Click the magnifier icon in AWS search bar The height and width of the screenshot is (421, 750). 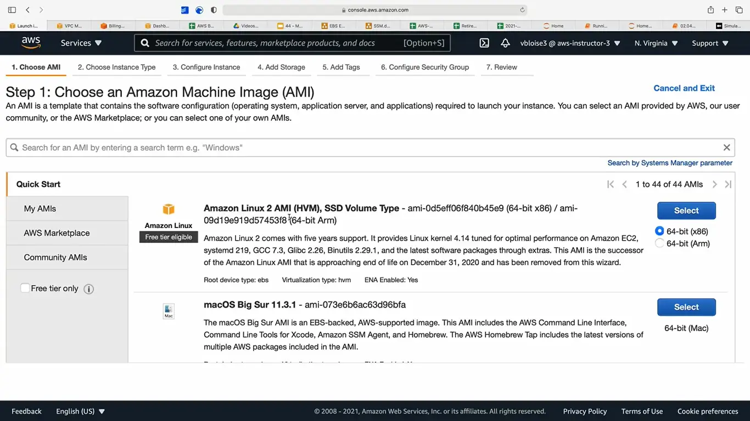[x=145, y=43]
